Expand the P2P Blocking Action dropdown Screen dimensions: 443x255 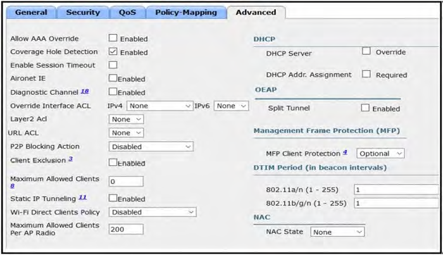151,146
